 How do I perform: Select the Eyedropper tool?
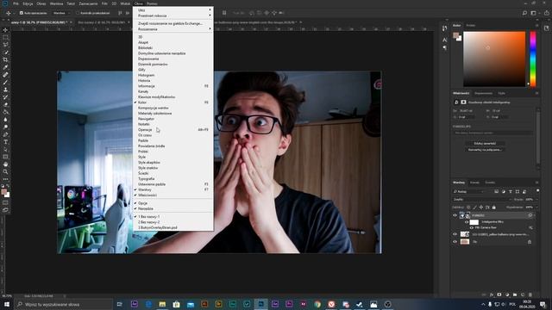[x=5, y=67]
